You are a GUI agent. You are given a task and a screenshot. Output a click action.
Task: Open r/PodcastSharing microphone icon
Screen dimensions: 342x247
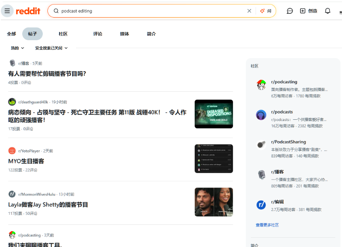pos(261,144)
